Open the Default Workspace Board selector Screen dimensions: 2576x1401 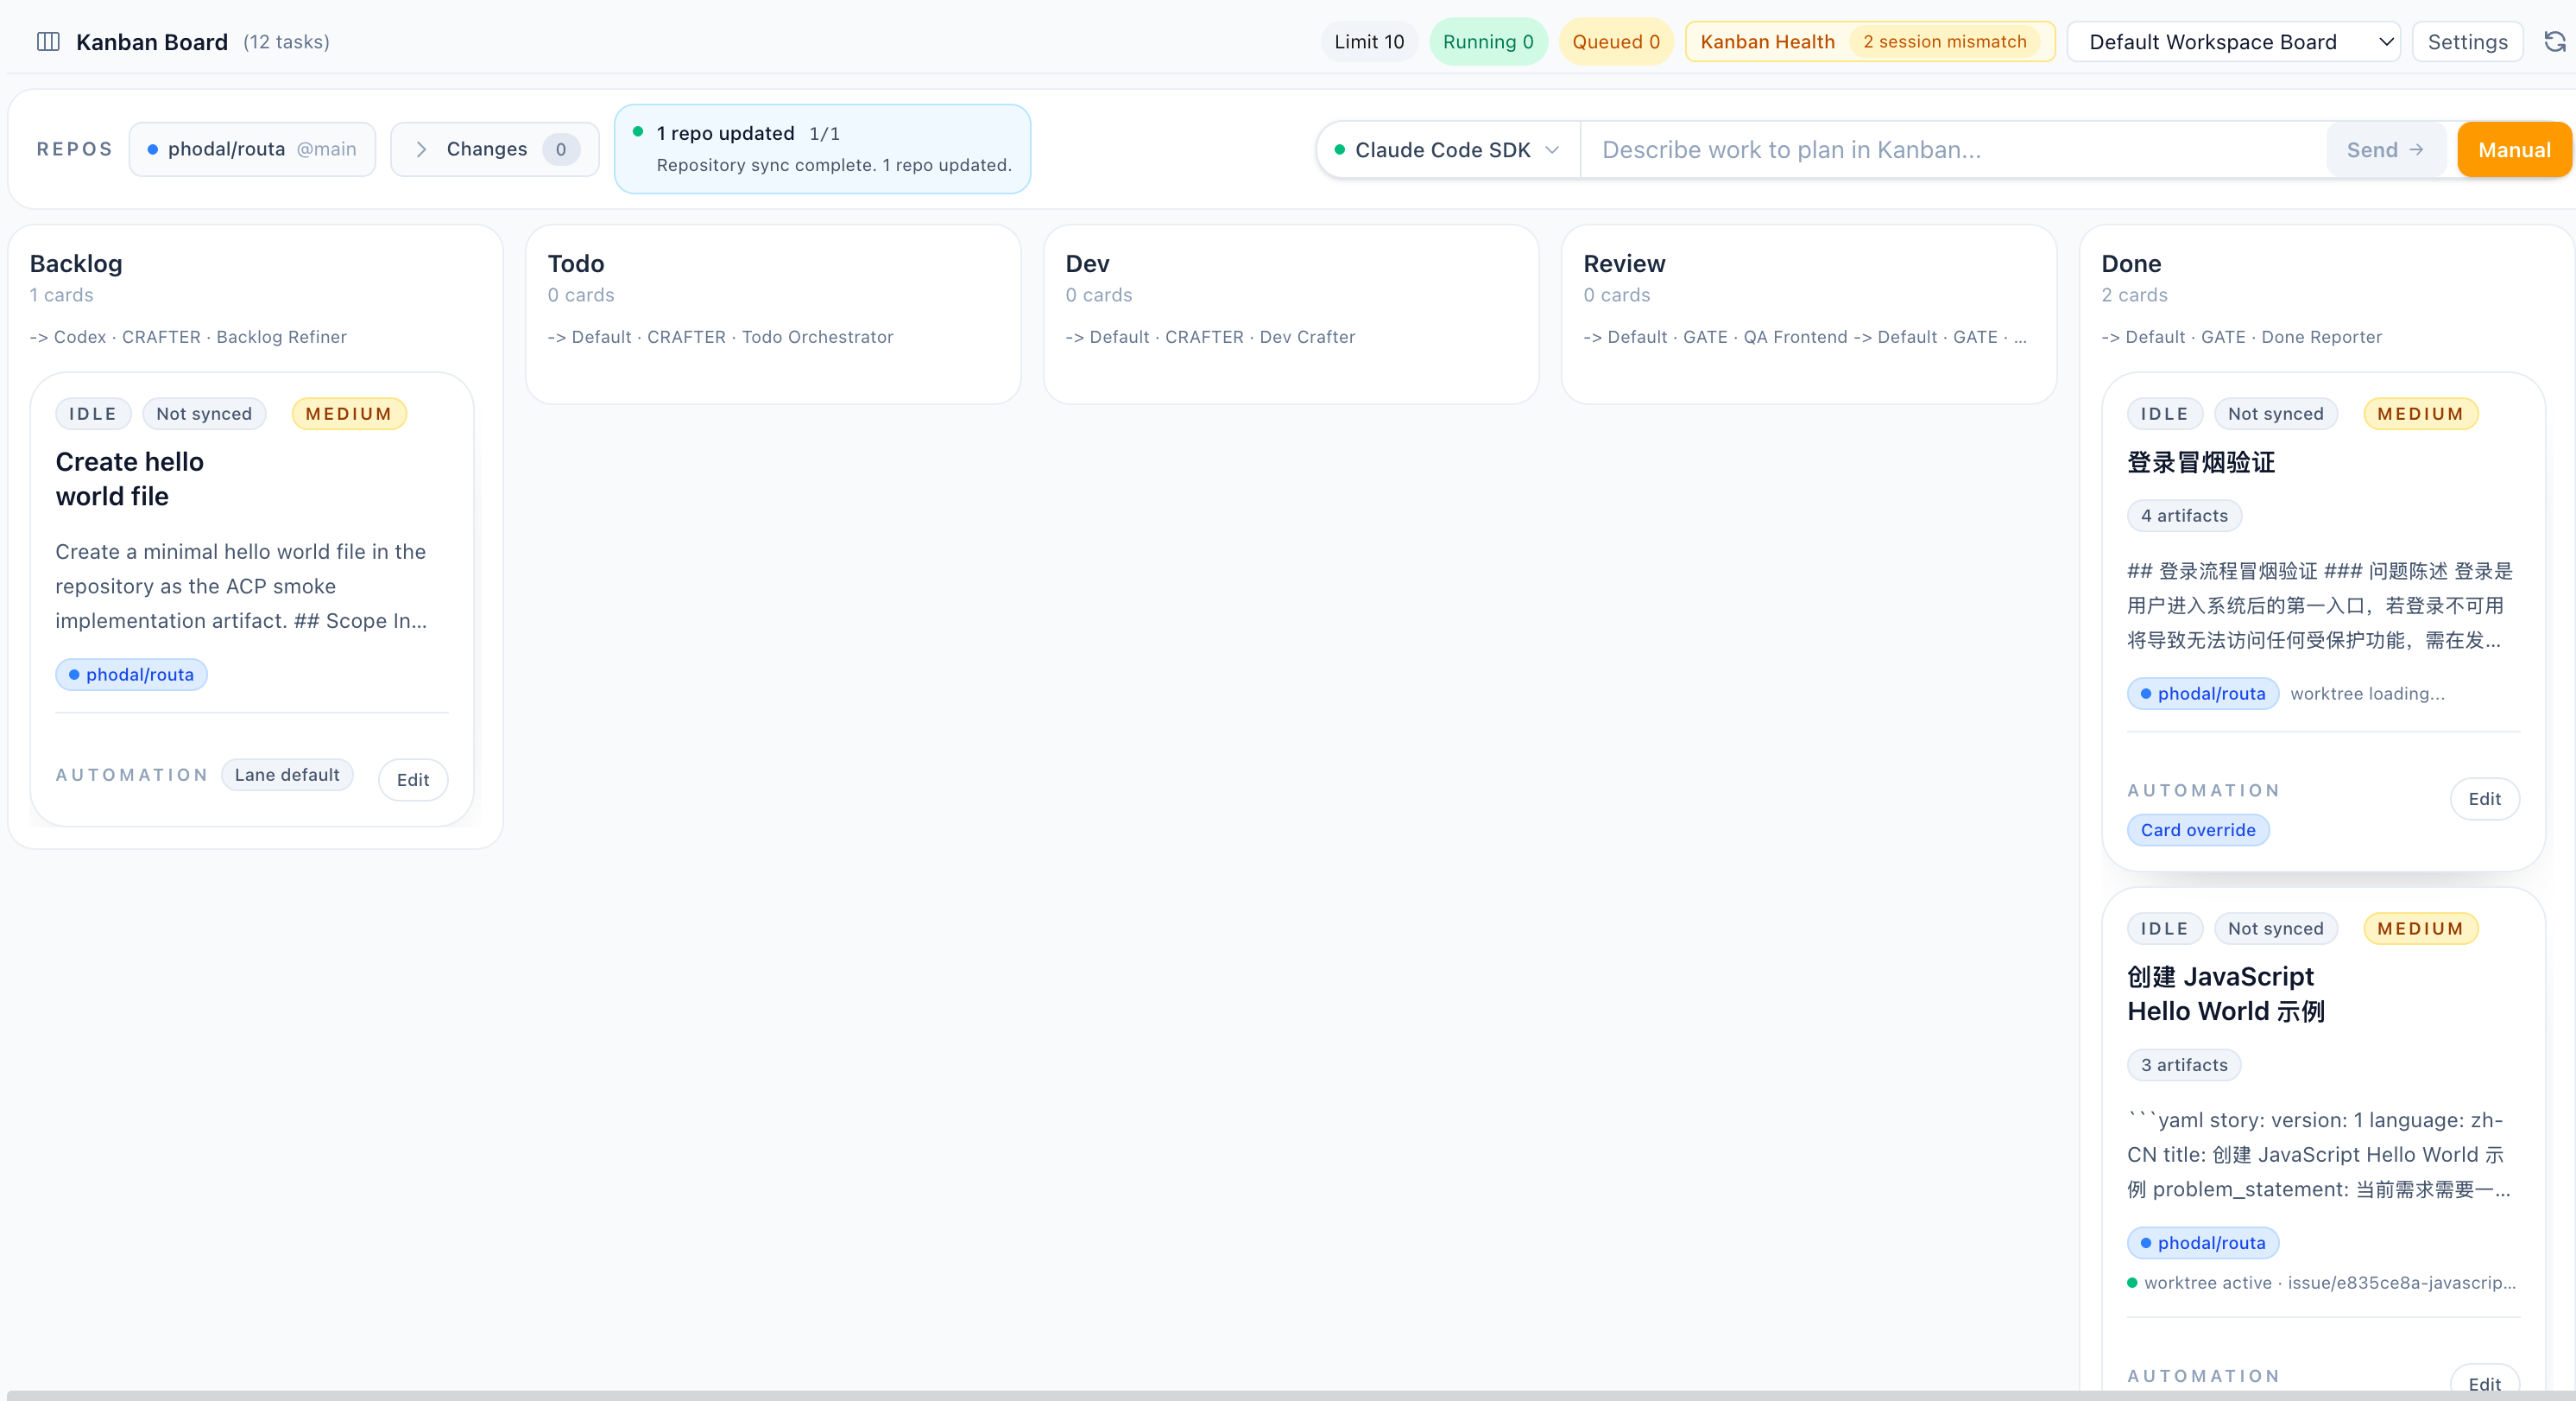[2234, 42]
